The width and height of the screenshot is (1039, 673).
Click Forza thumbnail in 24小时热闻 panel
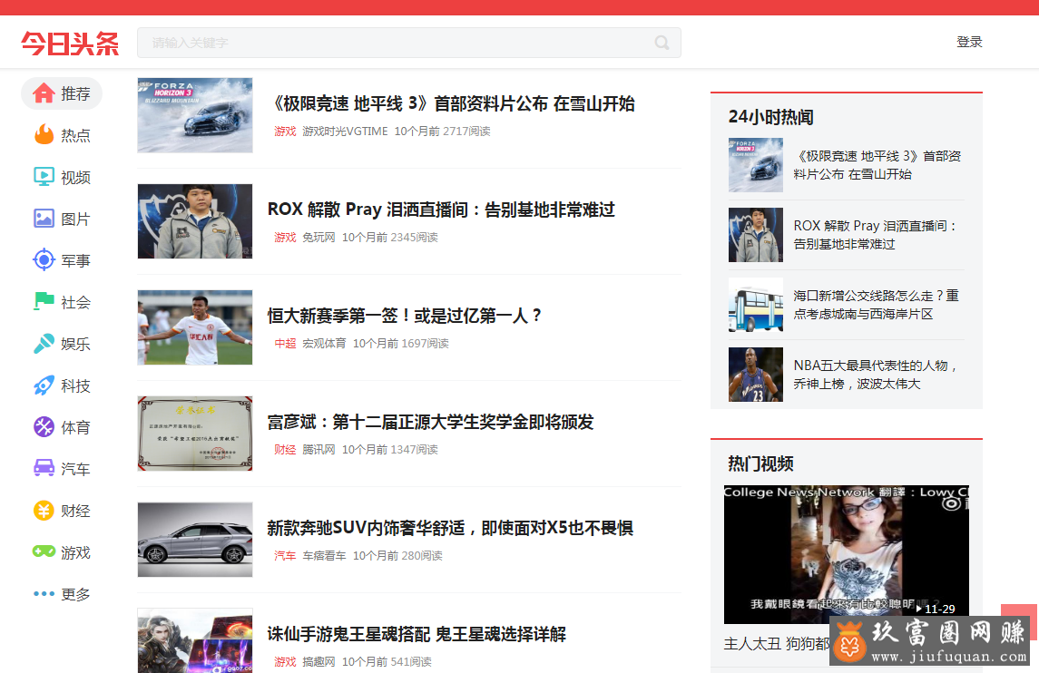pyautogui.click(x=755, y=165)
